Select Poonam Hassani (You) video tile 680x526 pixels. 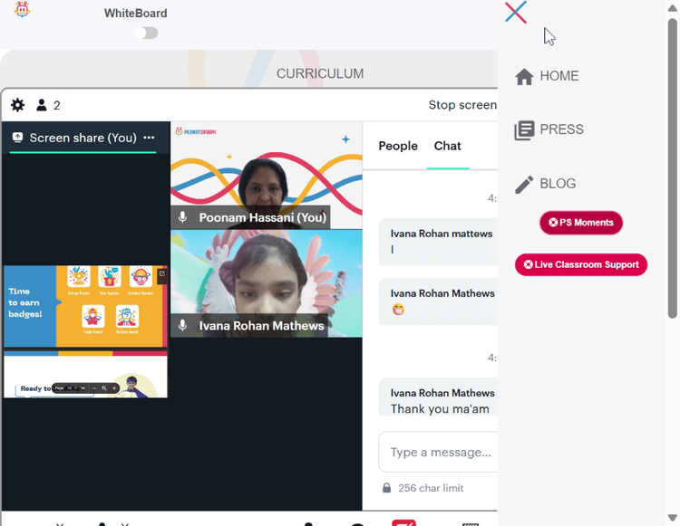pyautogui.click(x=267, y=176)
